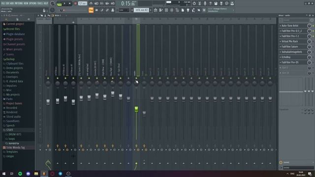Open the Packs folder in browser
This screenshot has height=177, width=315.
click(x=9, y=99)
